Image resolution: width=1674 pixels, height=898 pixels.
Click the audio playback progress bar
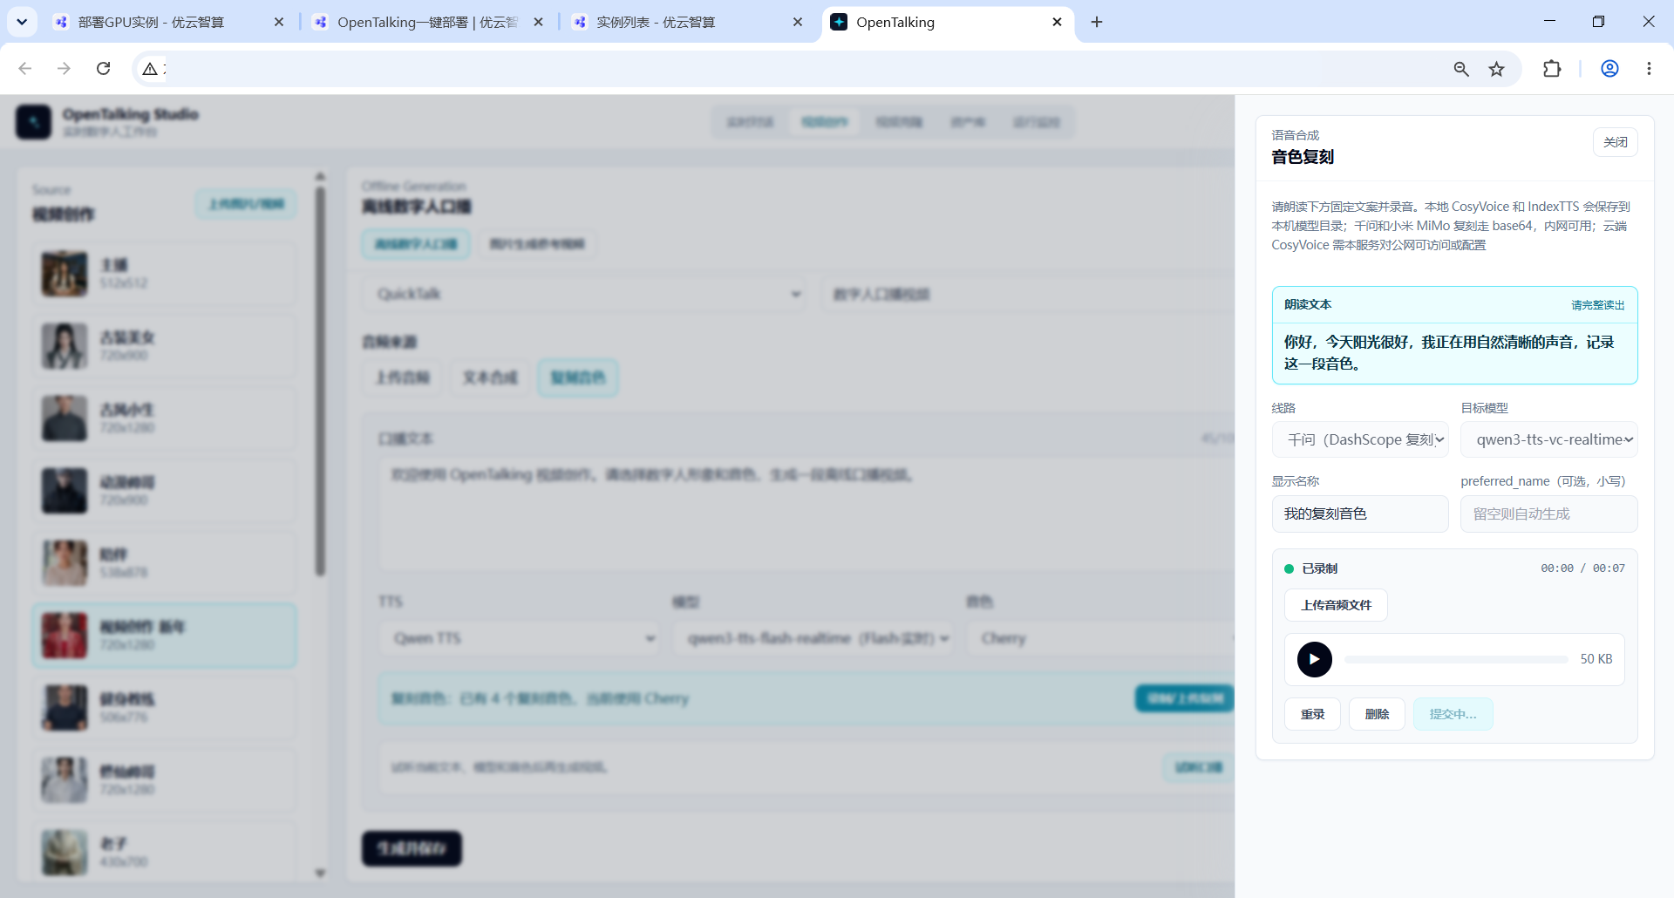point(1456,659)
